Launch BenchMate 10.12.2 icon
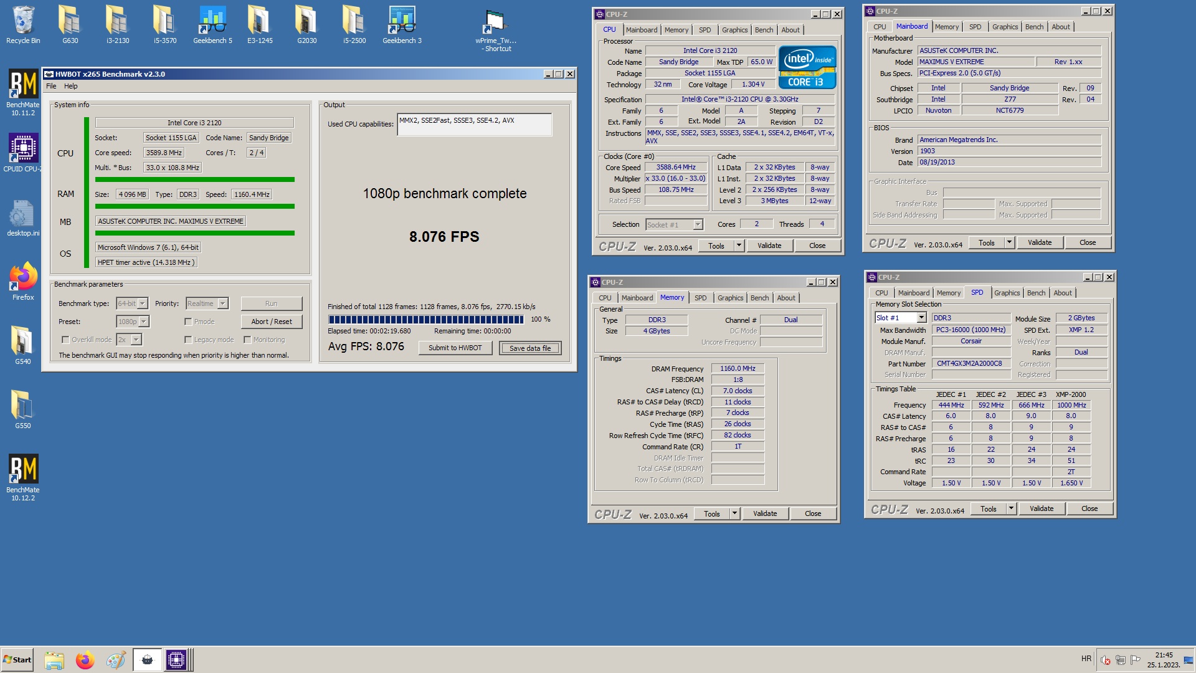The image size is (1196, 673). [23, 477]
